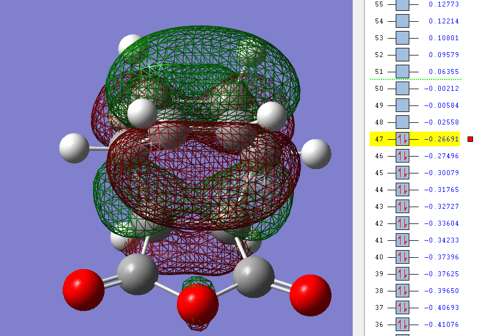Click occupied orbital 37 box
Screen dimensions: 479x336
point(402,308)
